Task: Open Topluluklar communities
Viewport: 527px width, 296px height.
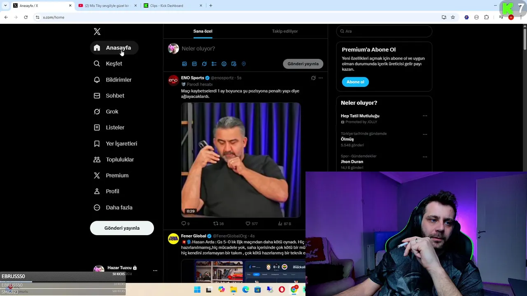Action: tap(114, 160)
